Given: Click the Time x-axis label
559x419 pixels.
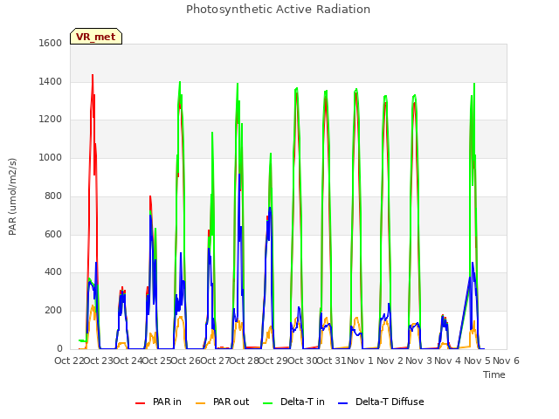Looking at the screenshot, I should coord(494,374).
